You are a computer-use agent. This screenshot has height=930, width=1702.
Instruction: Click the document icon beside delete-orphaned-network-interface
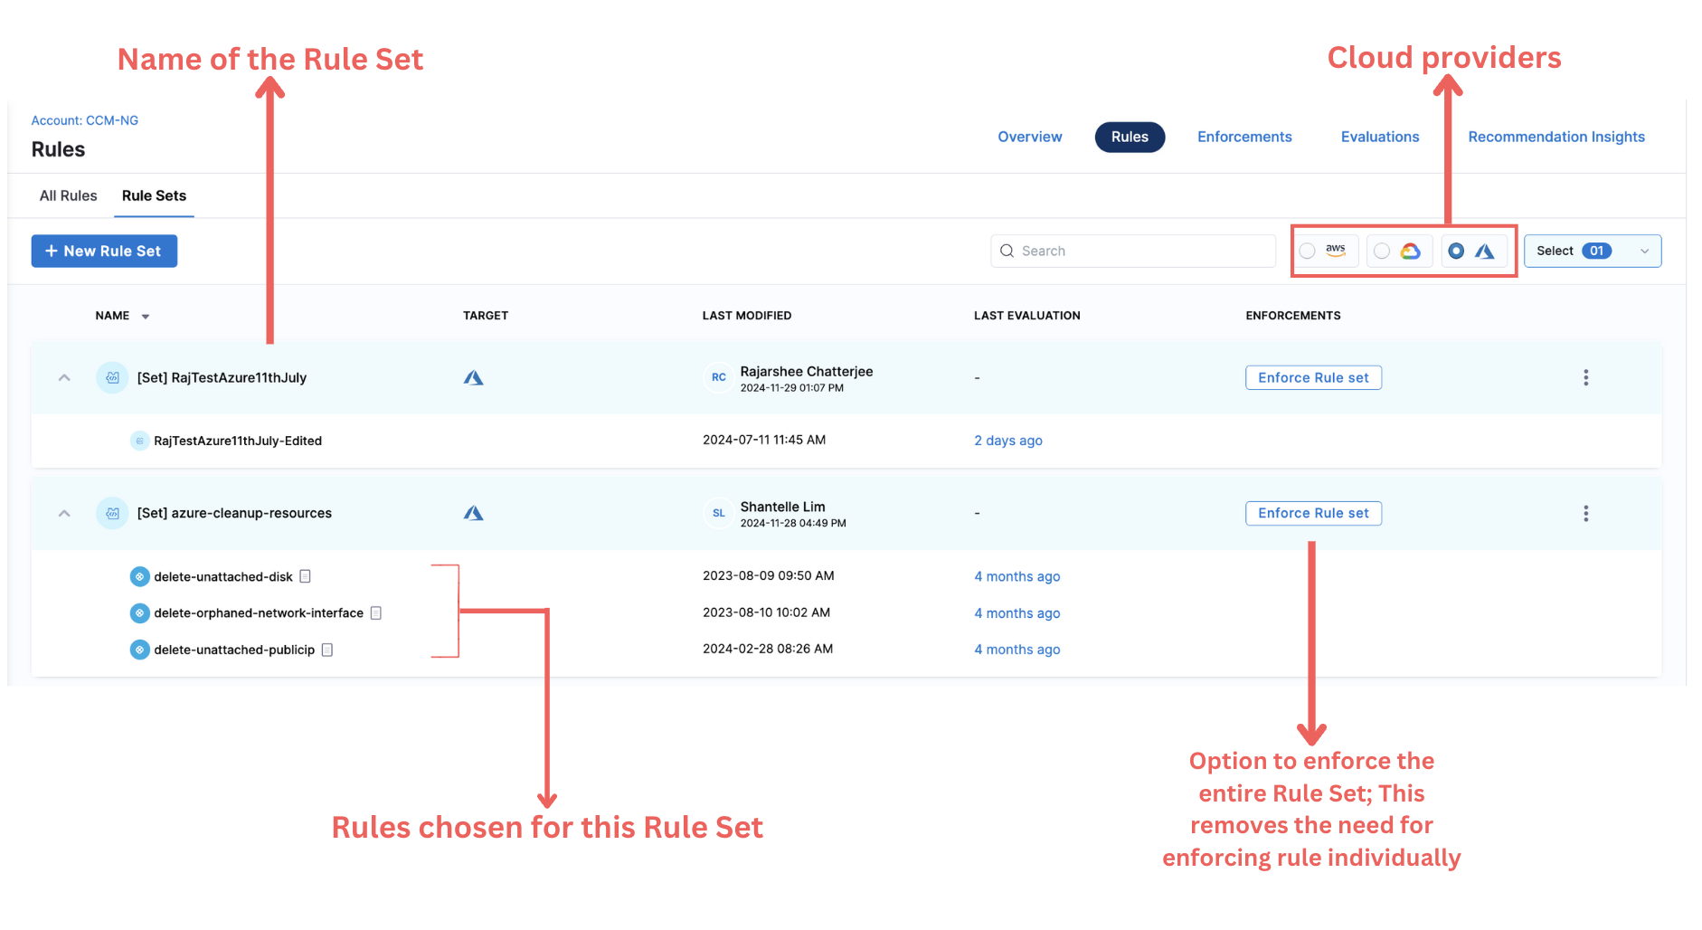click(376, 612)
